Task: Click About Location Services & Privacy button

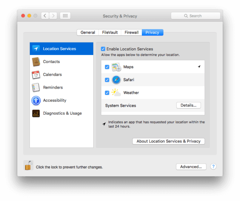Action: [x=169, y=141]
